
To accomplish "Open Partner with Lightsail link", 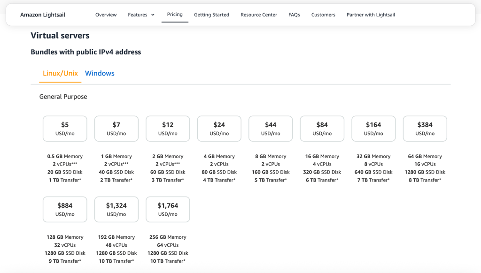I will click(371, 15).
